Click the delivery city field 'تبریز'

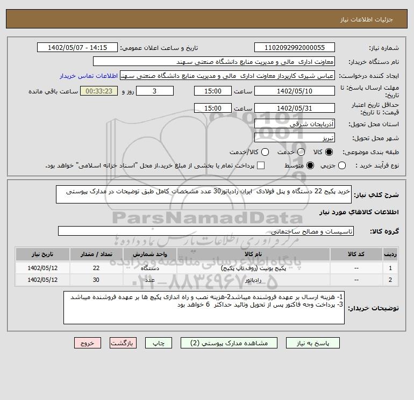pyautogui.click(x=295, y=137)
